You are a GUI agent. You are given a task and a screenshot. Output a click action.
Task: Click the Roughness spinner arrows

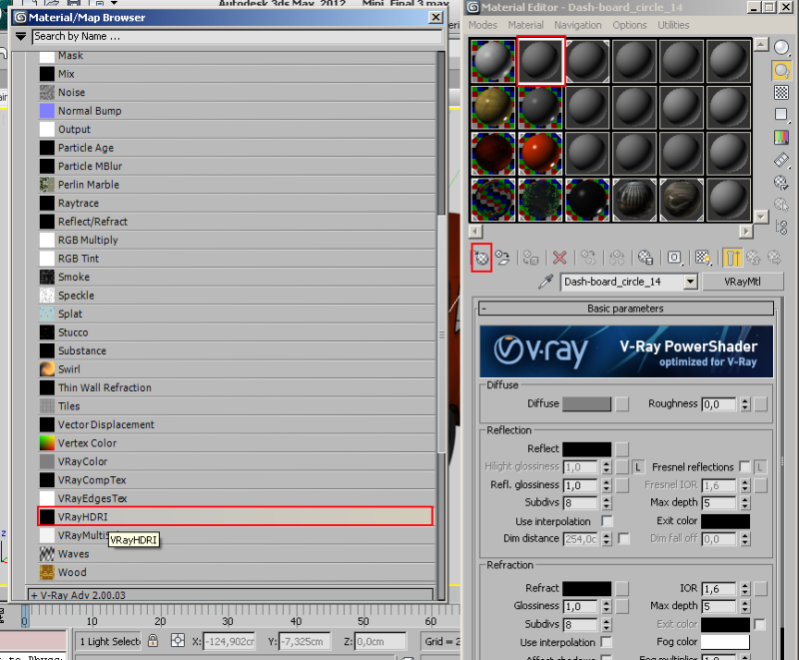pyautogui.click(x=745, y=404)
